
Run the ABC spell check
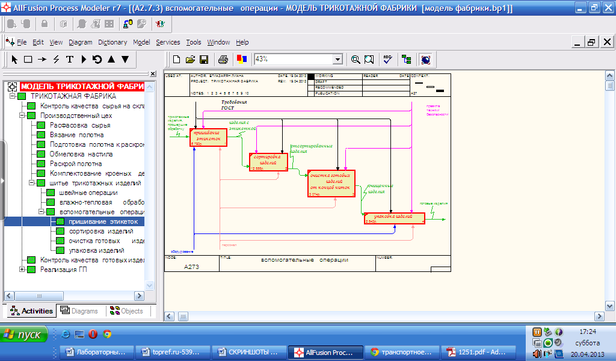[388, 60]
